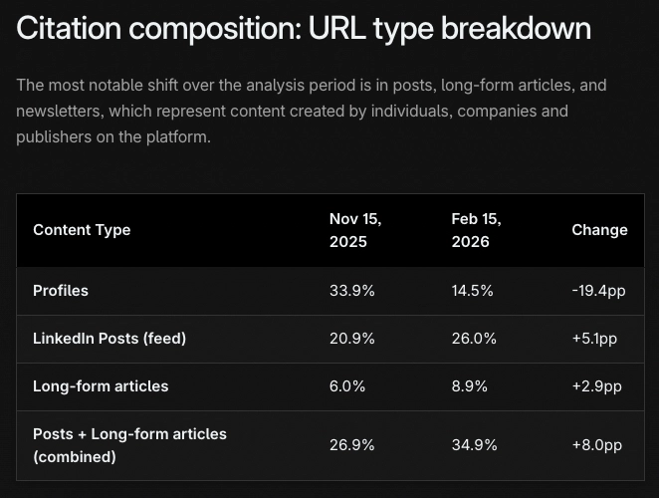Select the 6.0% Long-form articles value
659x498 pixels.
coord(348,386)
